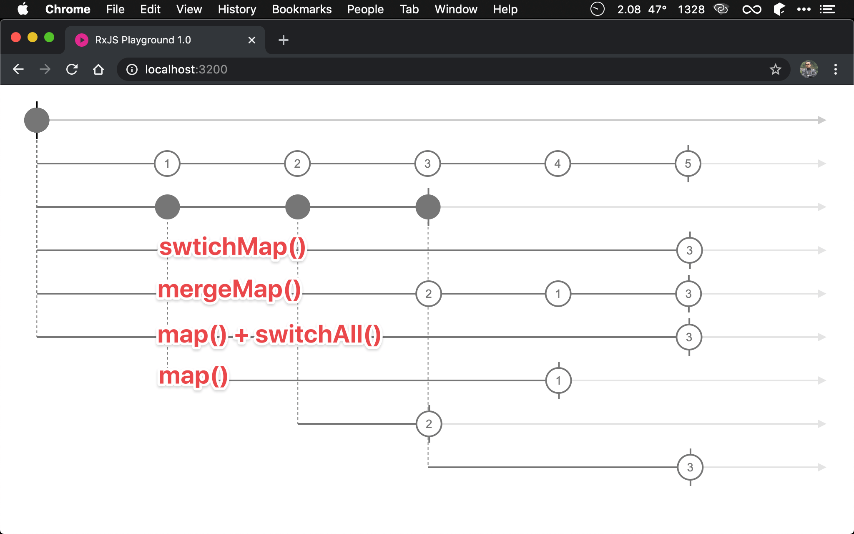Click marble 3 on the map() + switchAll() row
The width and height of the screenshot is (854, 534).
coord(689,337)
